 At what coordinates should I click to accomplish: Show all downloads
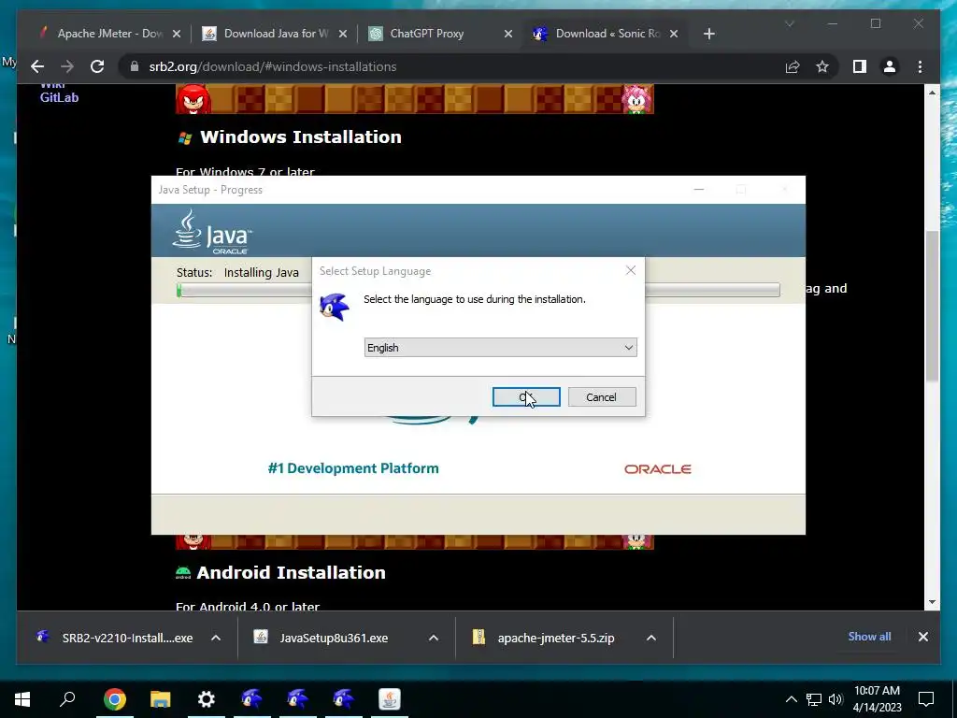coord(869,636)
